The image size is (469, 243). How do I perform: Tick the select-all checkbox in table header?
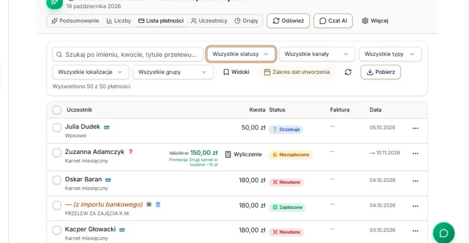57,110
